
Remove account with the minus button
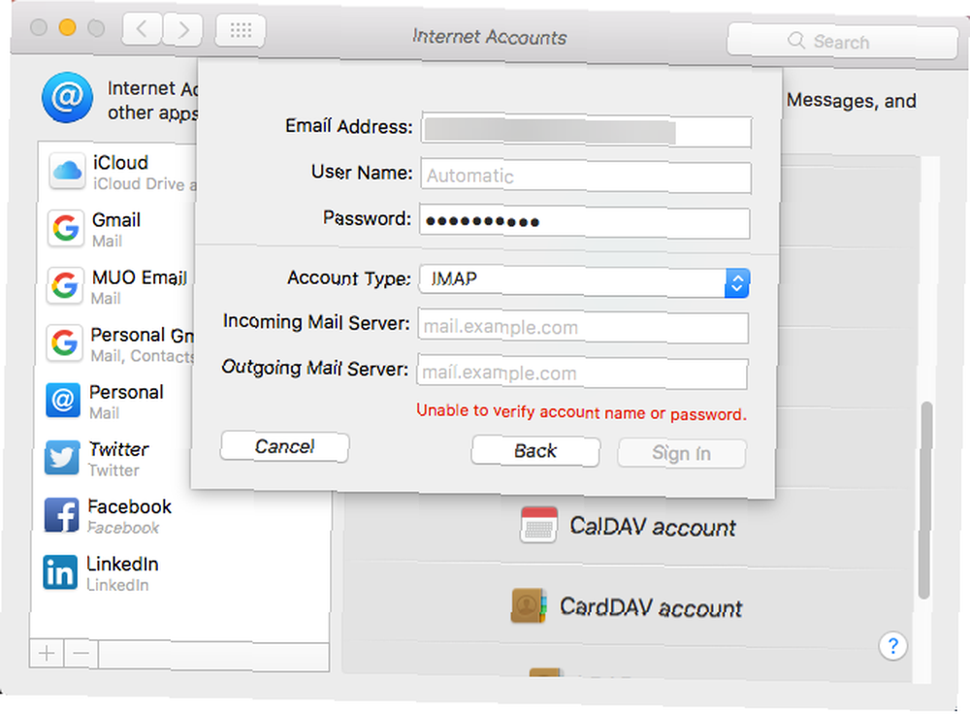(81, 653)
